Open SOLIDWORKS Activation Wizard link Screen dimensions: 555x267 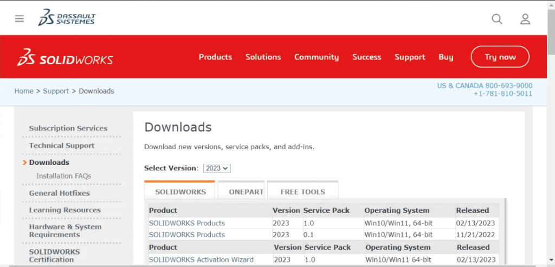201,259
